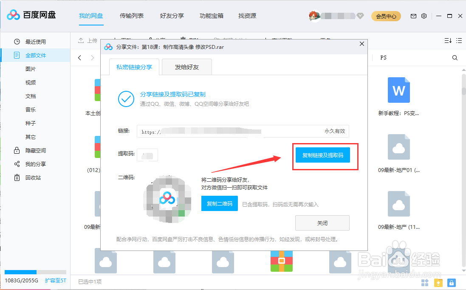Open 功能宝箱 tab
Screen dimensions: 466x290
coord(212,16)
